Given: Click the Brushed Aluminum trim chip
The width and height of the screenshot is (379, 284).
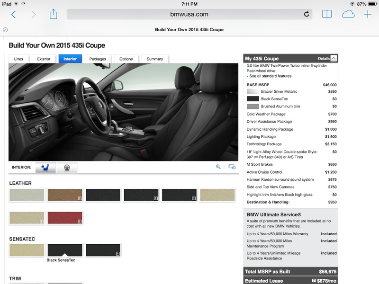Looking at the screenshot, I should (253, 106).
